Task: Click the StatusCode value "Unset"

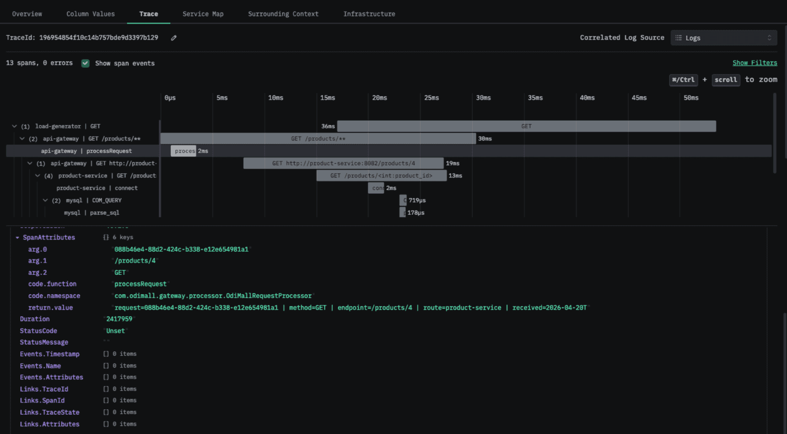Action: [x=116, y=331]
